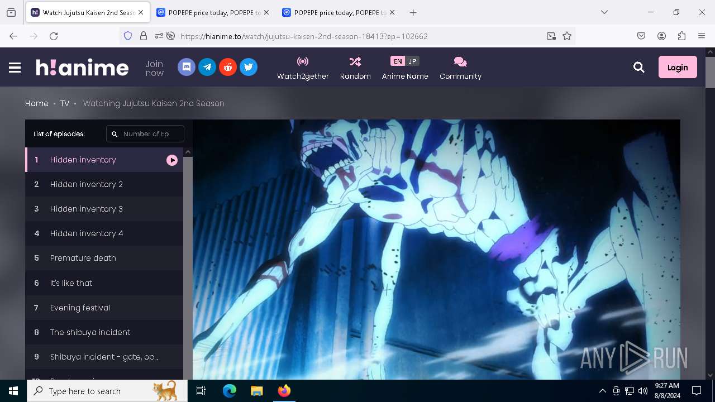Select episode 2 Hidden inventory 2
This screenshot has width=715, height=402.
(104, 184)
